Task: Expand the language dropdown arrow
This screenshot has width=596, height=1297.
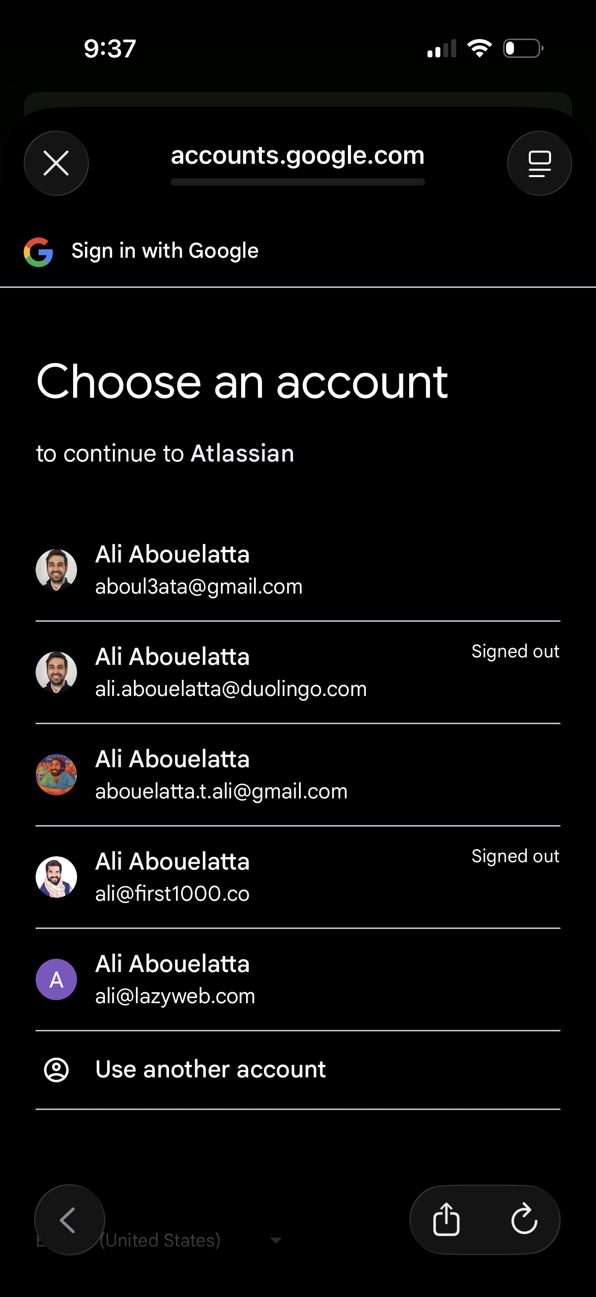Action: [x=276, y=1240]
